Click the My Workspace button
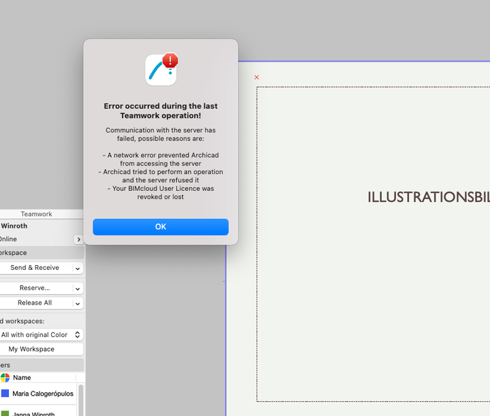The height and width of the screenshot is (416, 490). point(42,349)
